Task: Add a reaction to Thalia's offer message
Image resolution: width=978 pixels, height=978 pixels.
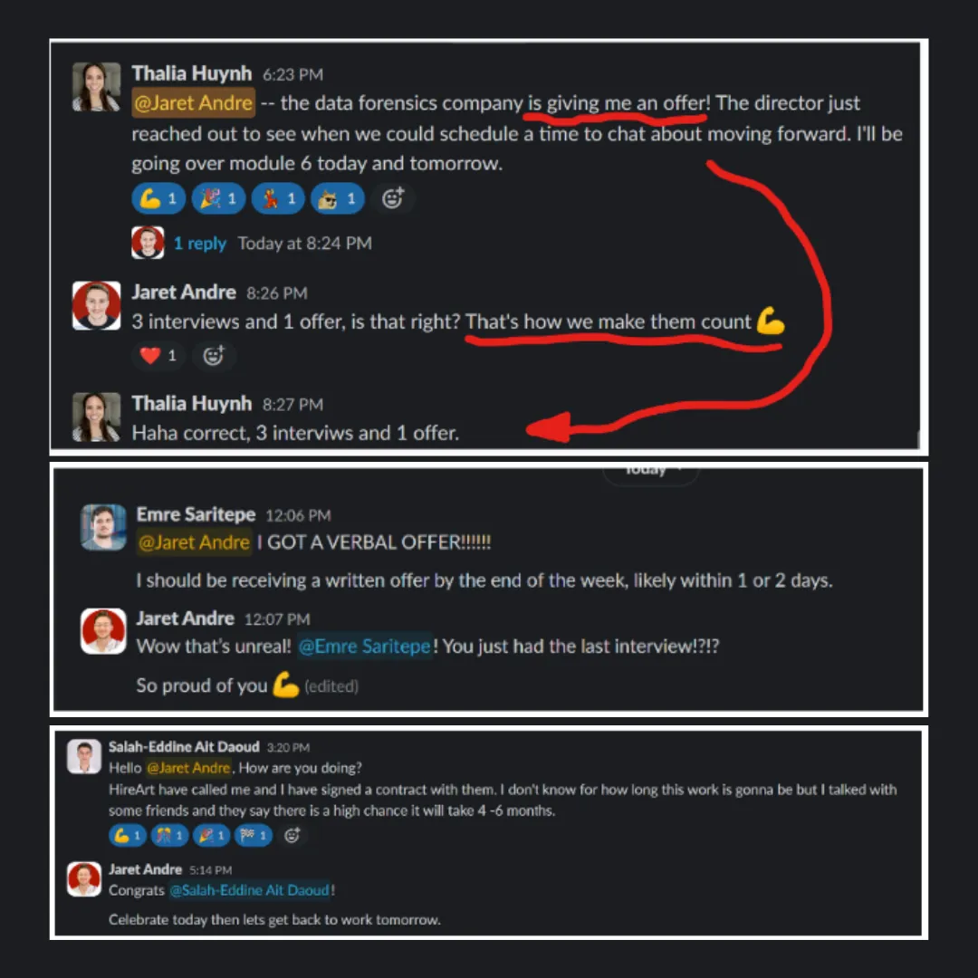Action: 392,199
